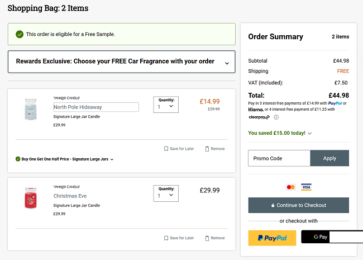Open the Christmas Eve candle product link
Screen dimensions: 363x260
(70, 196)
